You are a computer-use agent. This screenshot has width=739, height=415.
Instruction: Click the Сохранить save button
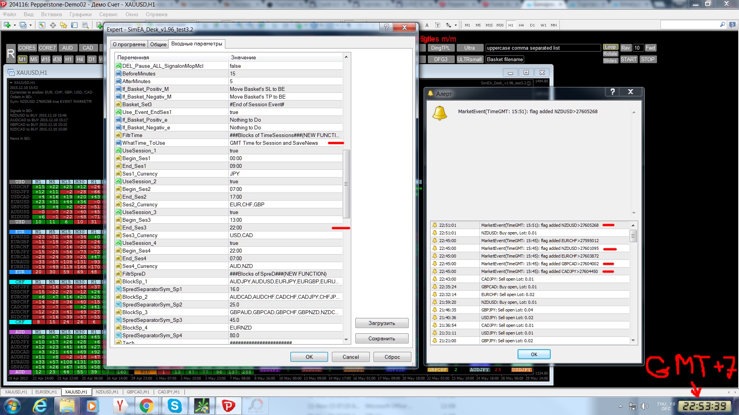382,338
